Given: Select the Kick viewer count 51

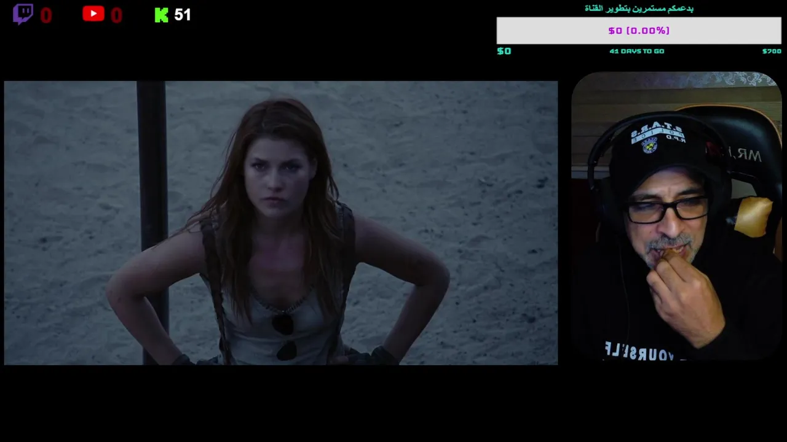Looking at the screenshot, I should pyautogui.click(x=183, y=15).
